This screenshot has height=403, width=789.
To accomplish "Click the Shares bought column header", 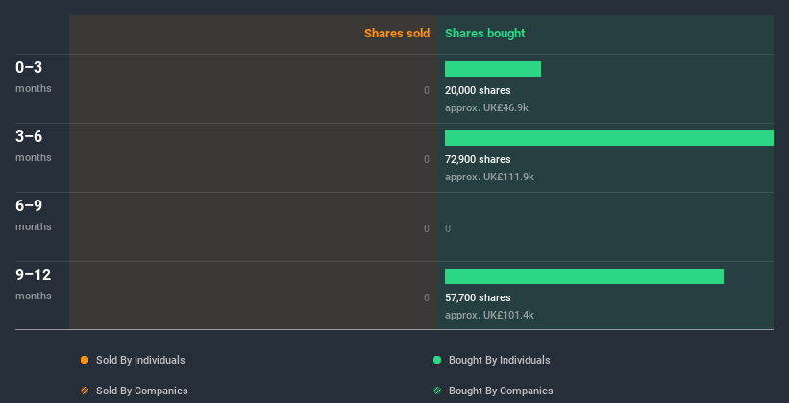I will pyautogui.click(x=485, y=34).
